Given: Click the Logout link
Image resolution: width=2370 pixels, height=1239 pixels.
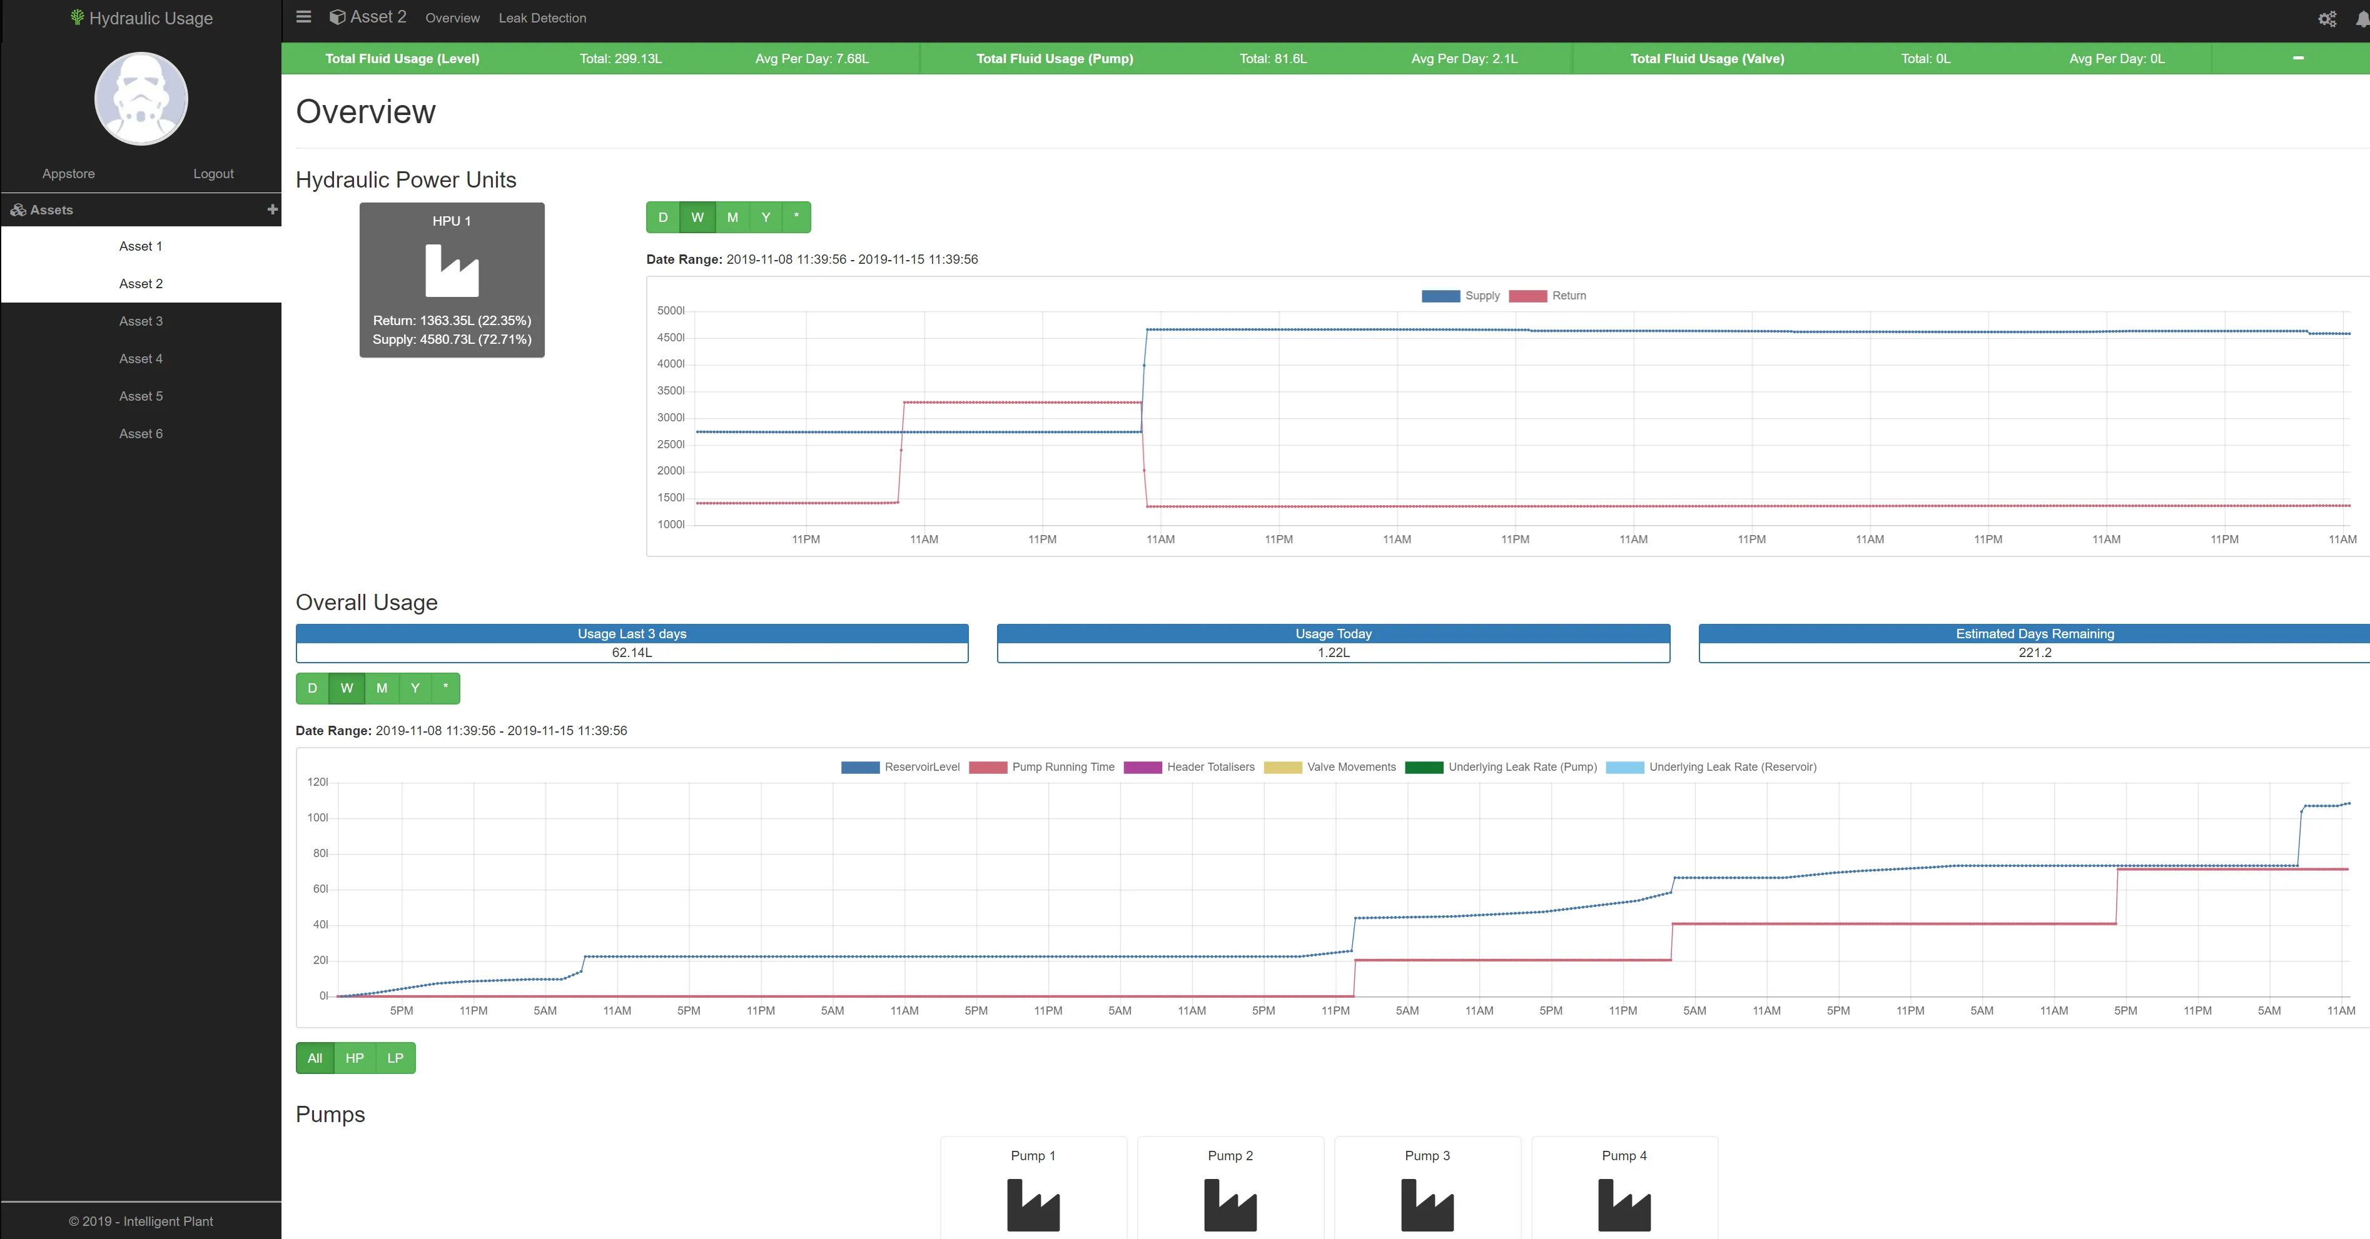Looking at the screenshot, I should pos(213,174).
